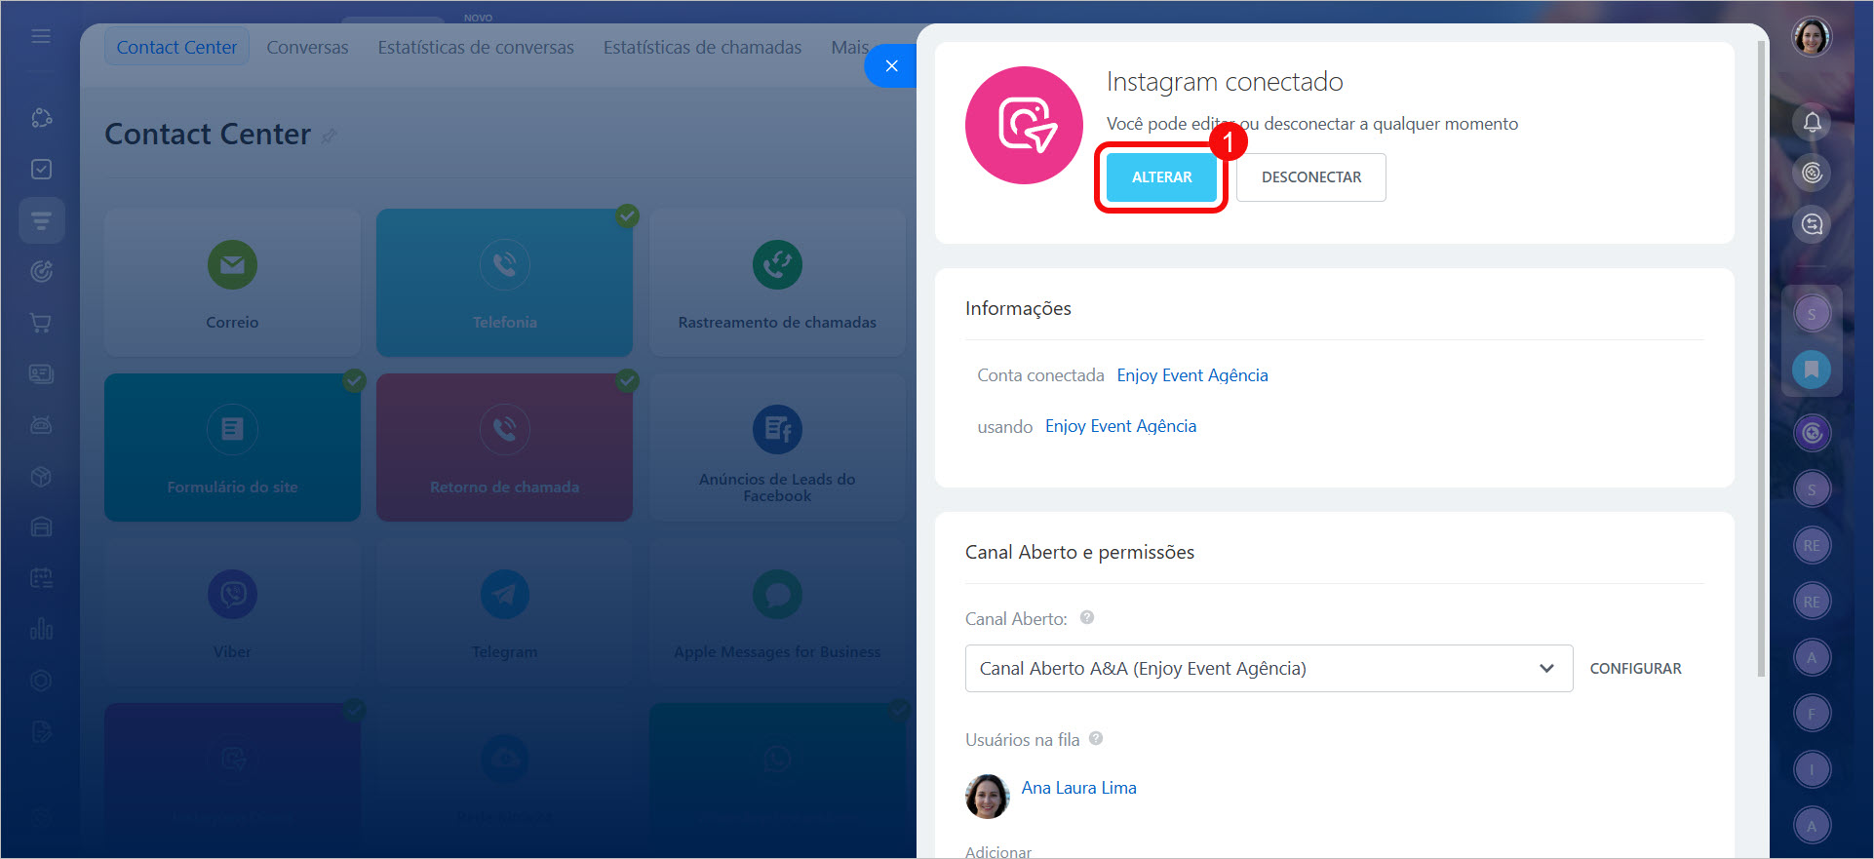Open the Rastreamento de chamadas tile
The image size is (1874, 859).
click(x=777, y=283)
